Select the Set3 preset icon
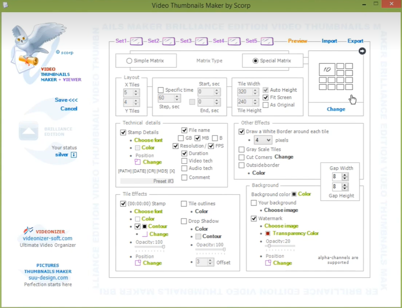 pos(202,41)
